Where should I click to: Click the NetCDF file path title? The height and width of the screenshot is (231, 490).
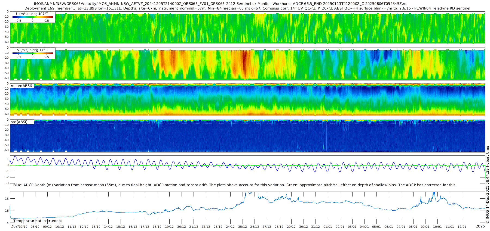click(x=220, y=4)
